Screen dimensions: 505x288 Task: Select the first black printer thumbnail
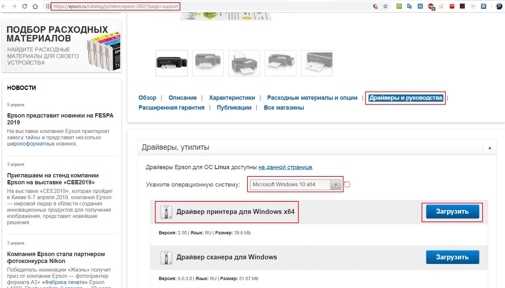[172, 63]
